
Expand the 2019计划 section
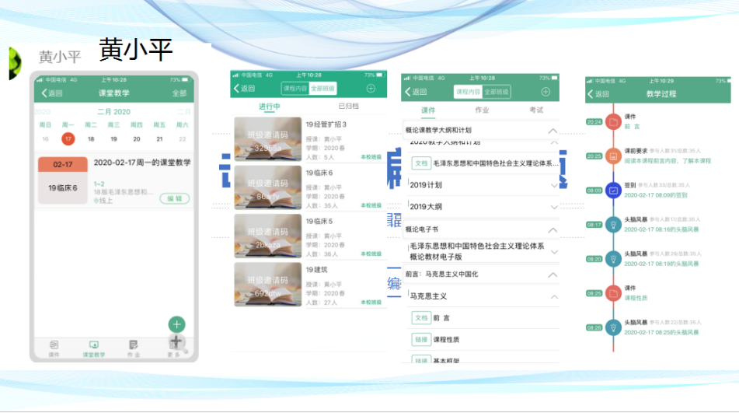pyautogui.click(x=553, y=185)
